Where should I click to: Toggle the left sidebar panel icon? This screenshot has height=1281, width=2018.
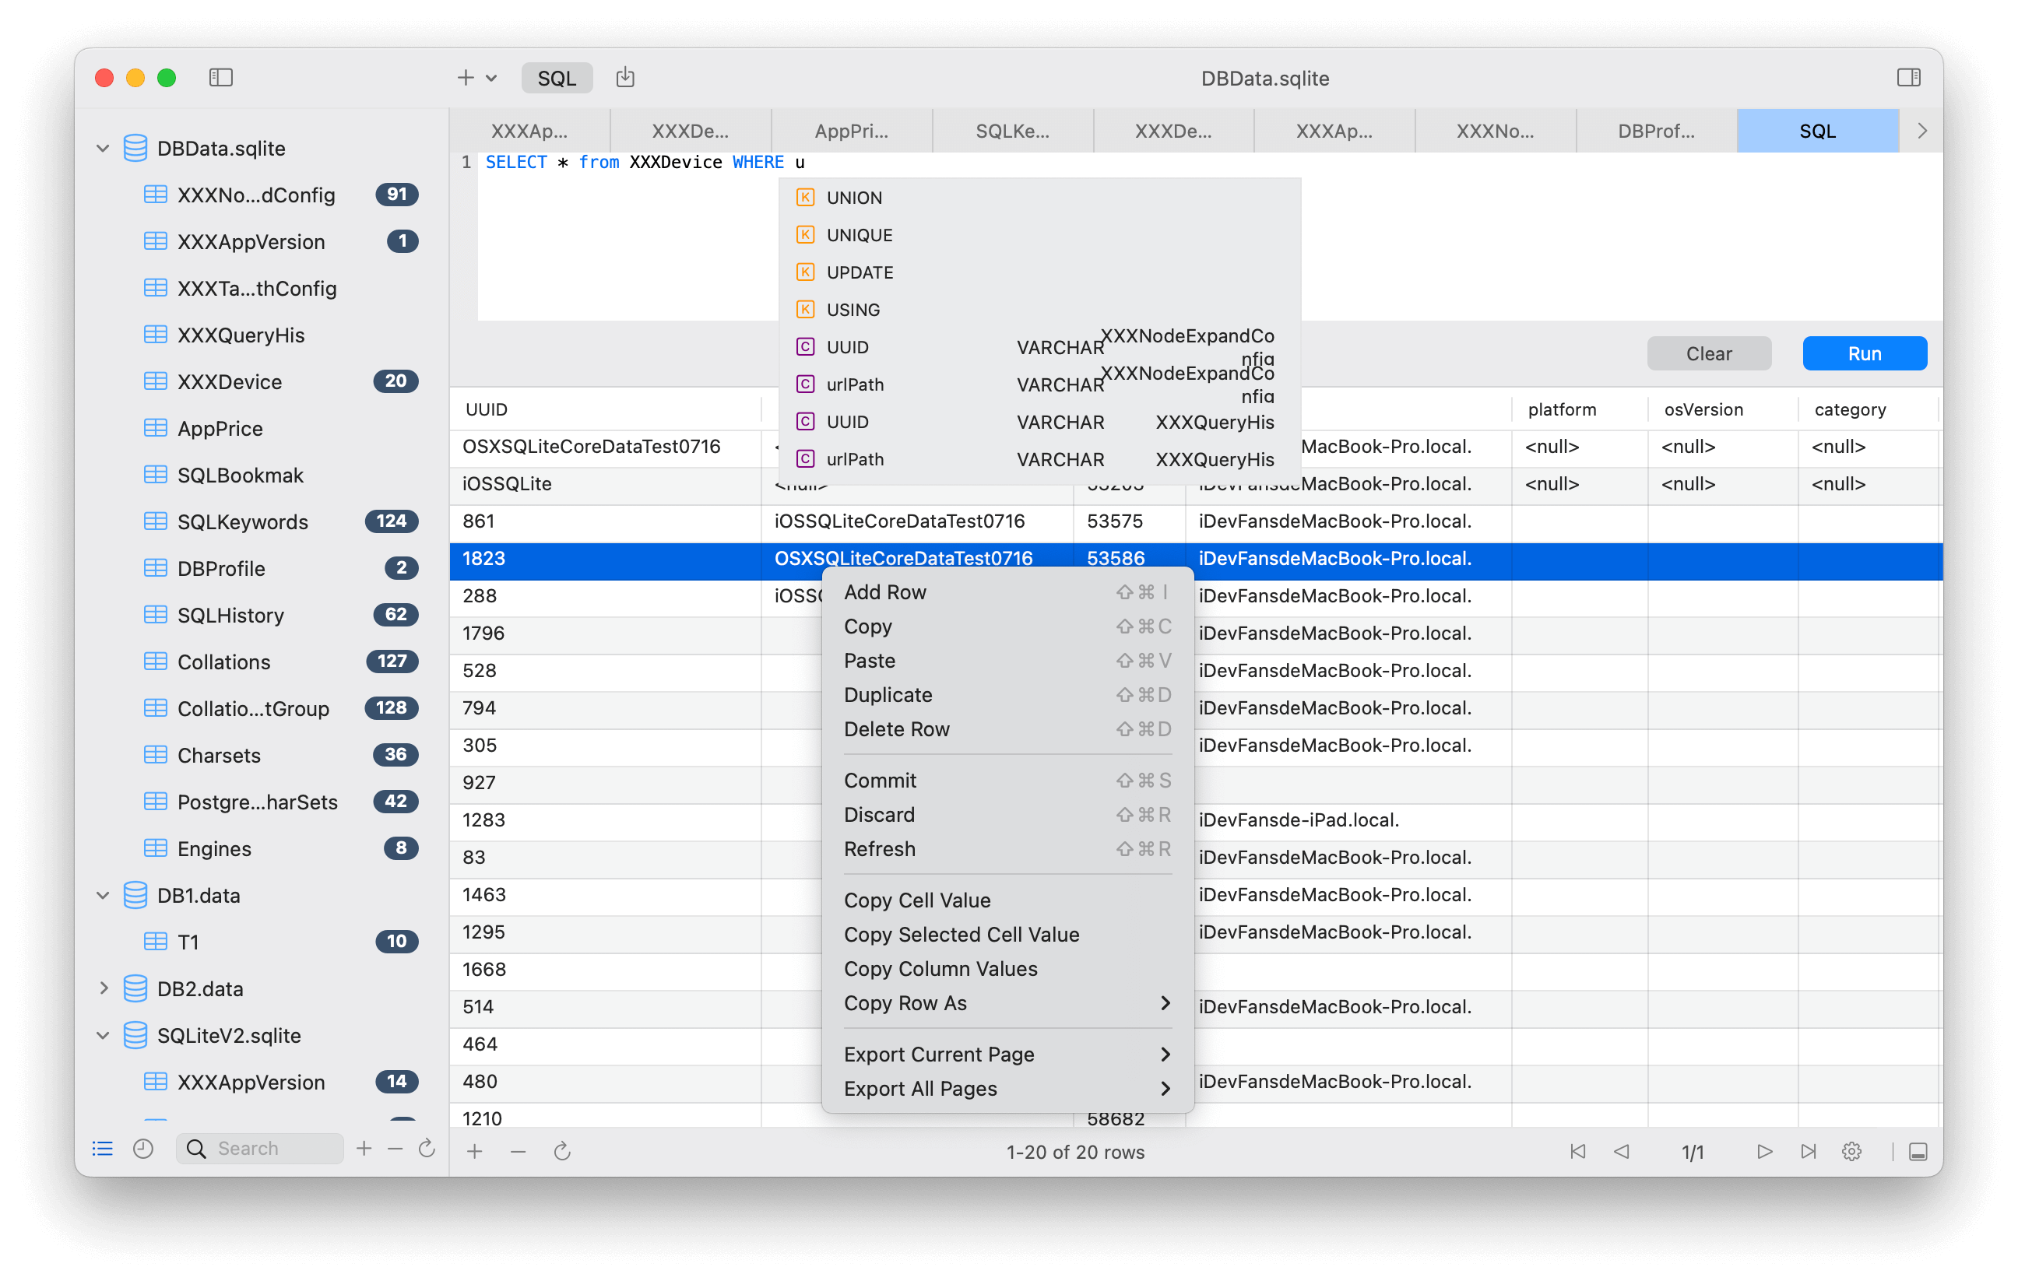click(x=220, y=78)
